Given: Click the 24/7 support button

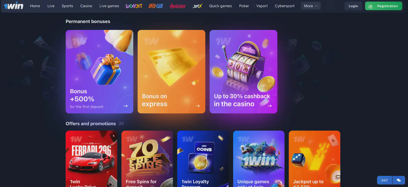Looking at the screenshot, I should [x=385, y=180].
